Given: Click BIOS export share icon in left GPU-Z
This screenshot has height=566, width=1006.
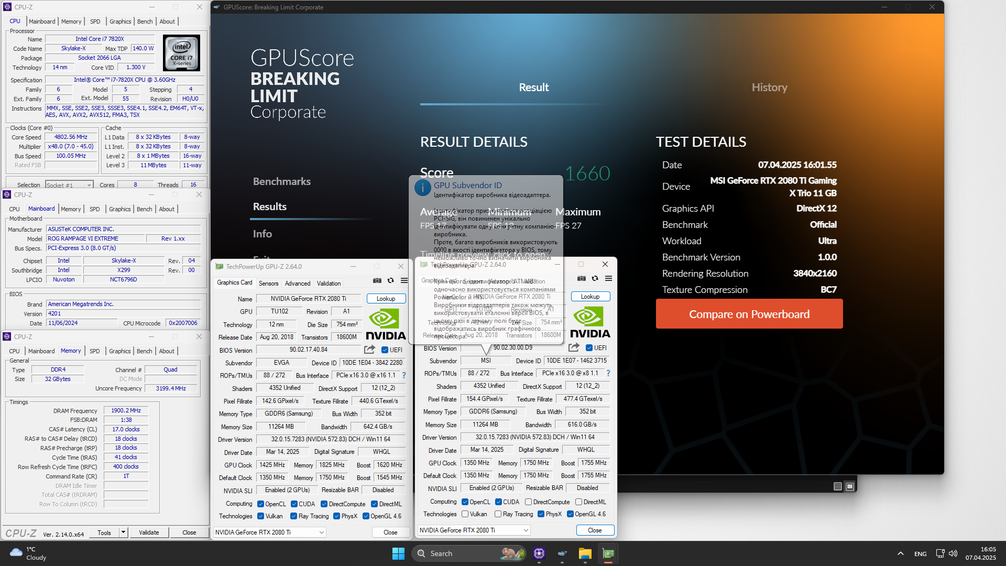Looking at the screenshot, I should (x=369, y=350).
